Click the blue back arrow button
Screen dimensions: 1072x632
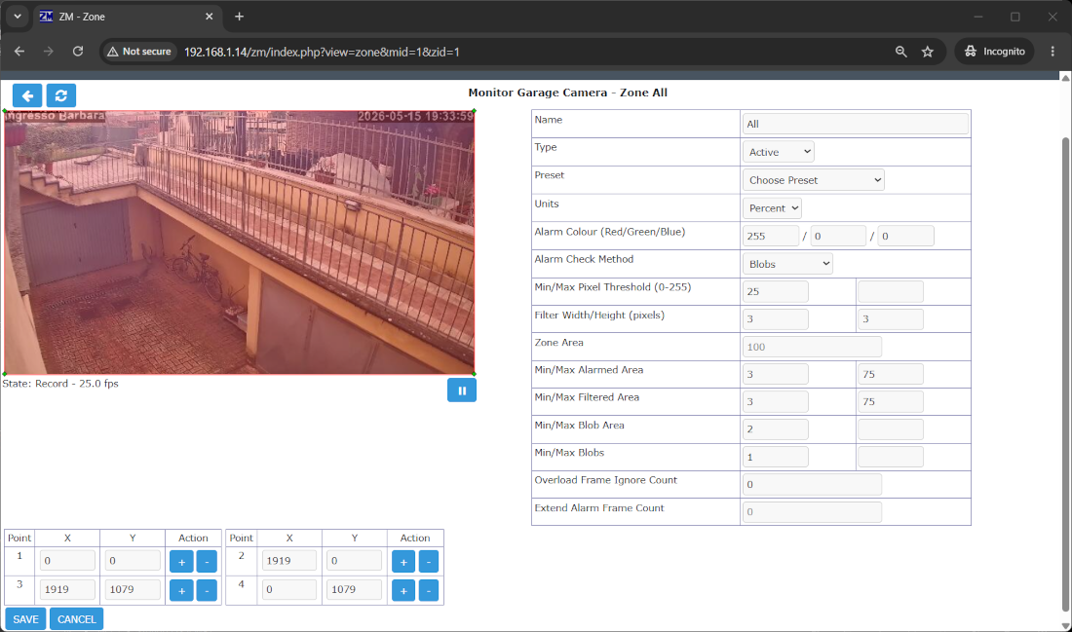[x=27, y=95]
